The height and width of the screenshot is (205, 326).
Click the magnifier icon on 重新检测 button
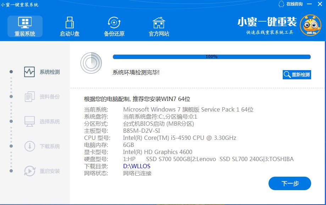[286, 75]
